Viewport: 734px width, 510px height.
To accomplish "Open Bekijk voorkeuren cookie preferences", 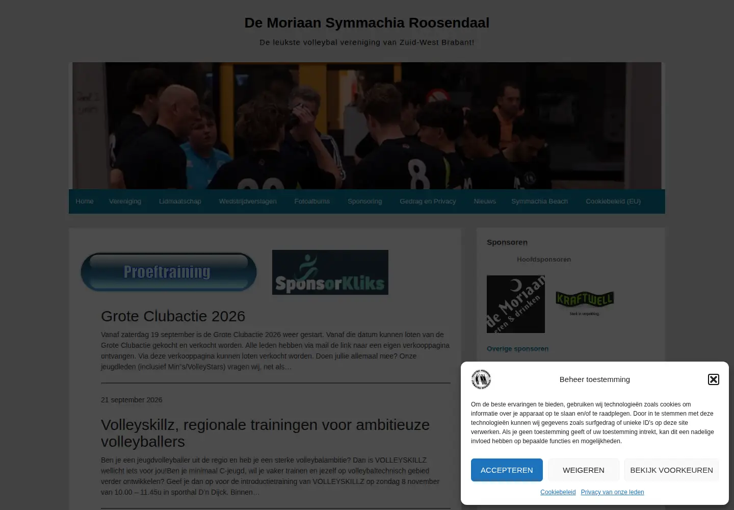I will pos(671,470).
